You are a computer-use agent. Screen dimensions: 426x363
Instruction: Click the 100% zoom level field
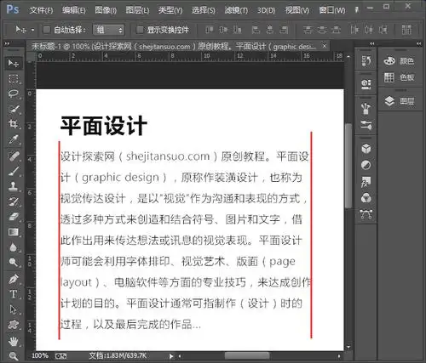pos(40,355)
